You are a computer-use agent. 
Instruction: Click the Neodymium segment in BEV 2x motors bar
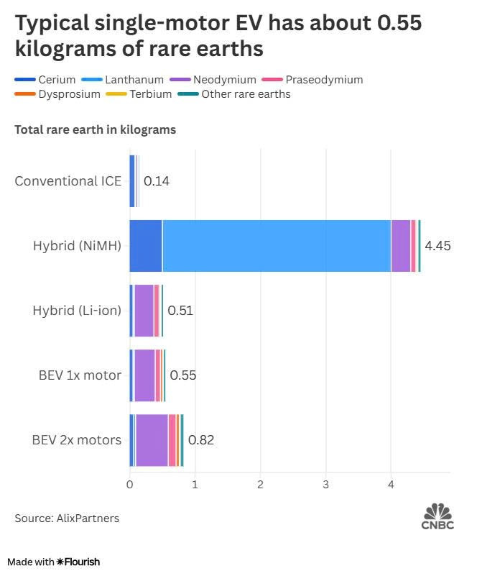point(152,440)
